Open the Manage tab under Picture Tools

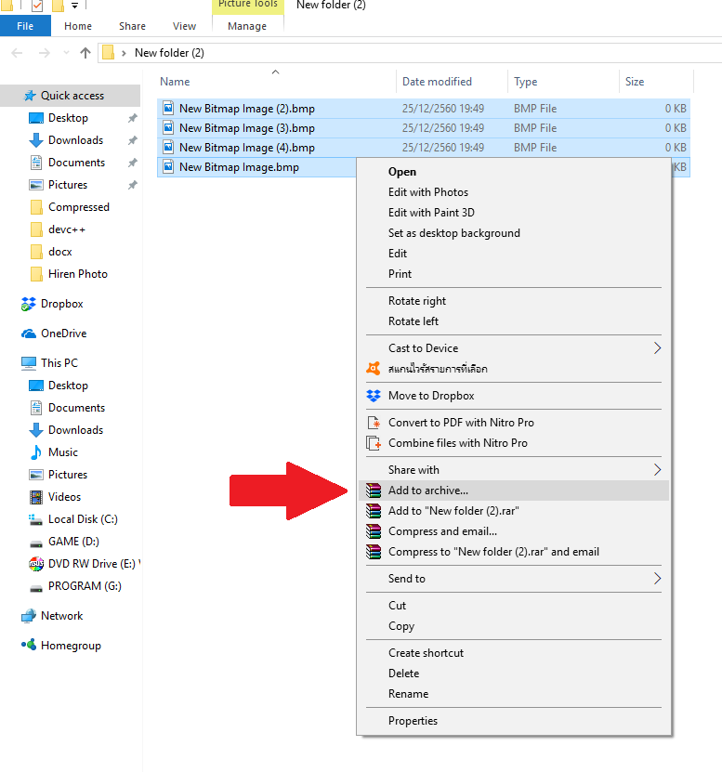point(247,26)
